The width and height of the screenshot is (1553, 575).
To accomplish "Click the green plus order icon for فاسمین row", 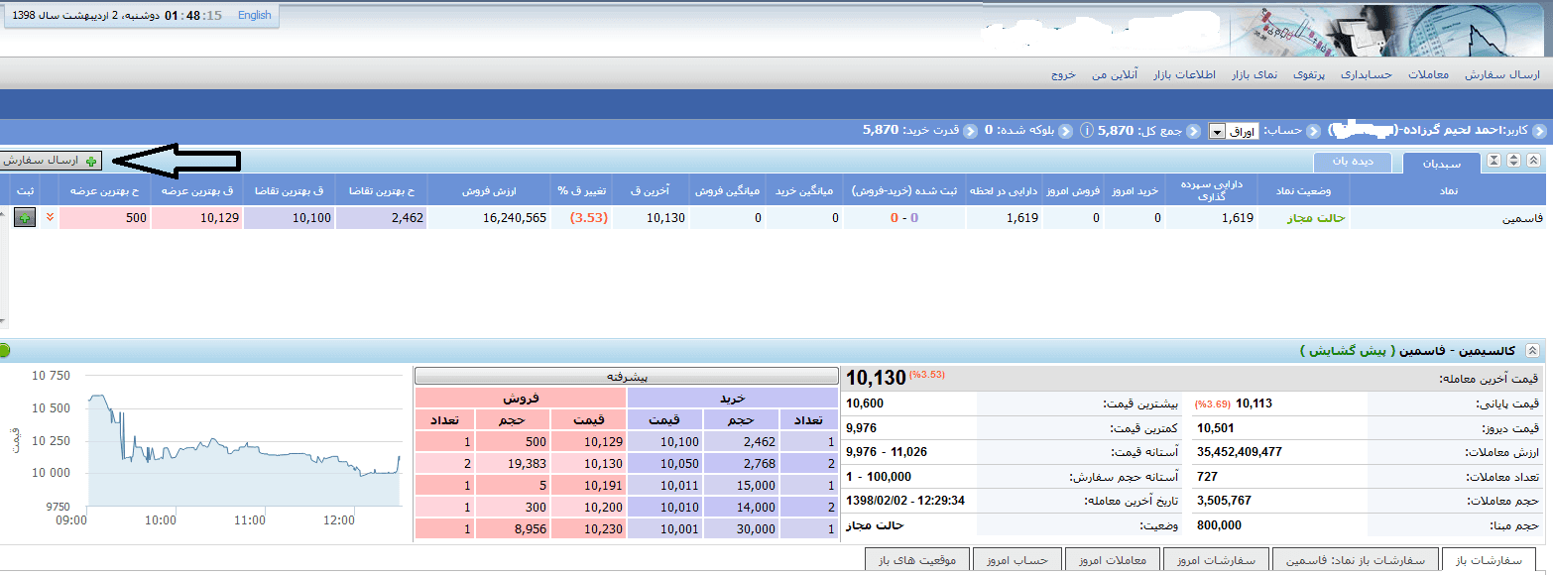I will [x=24, y=216].
